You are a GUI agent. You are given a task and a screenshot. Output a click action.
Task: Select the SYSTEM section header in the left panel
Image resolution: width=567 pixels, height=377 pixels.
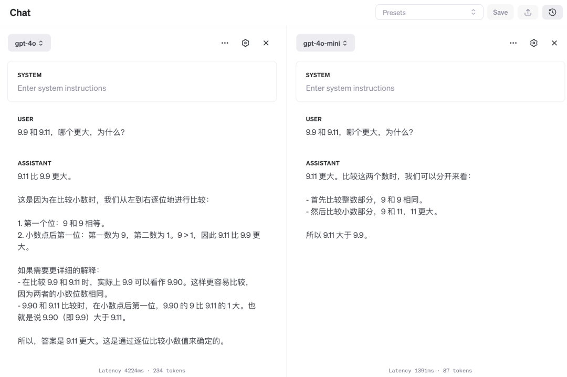point(29,75)
